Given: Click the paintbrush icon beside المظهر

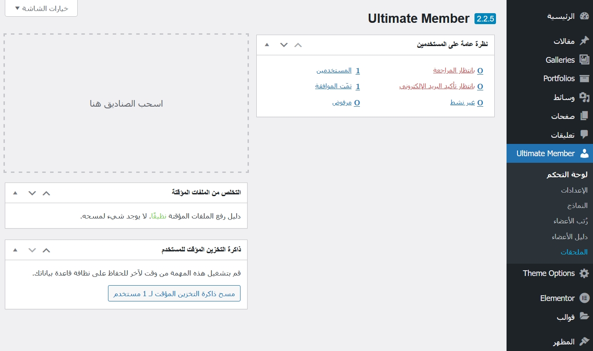Looking at the screenshot, I should click(584, 341).
